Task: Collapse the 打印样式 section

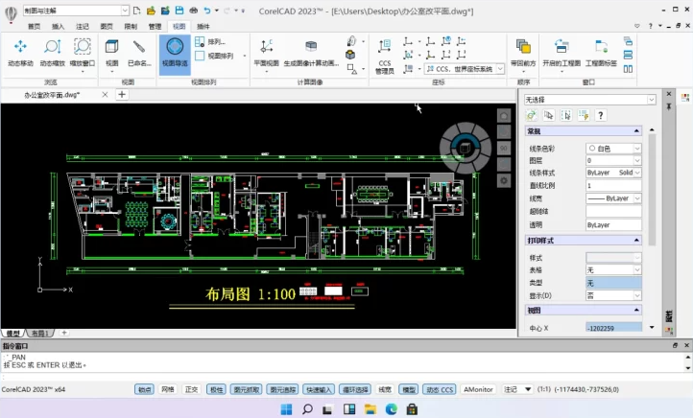Action: pos(636,240)
